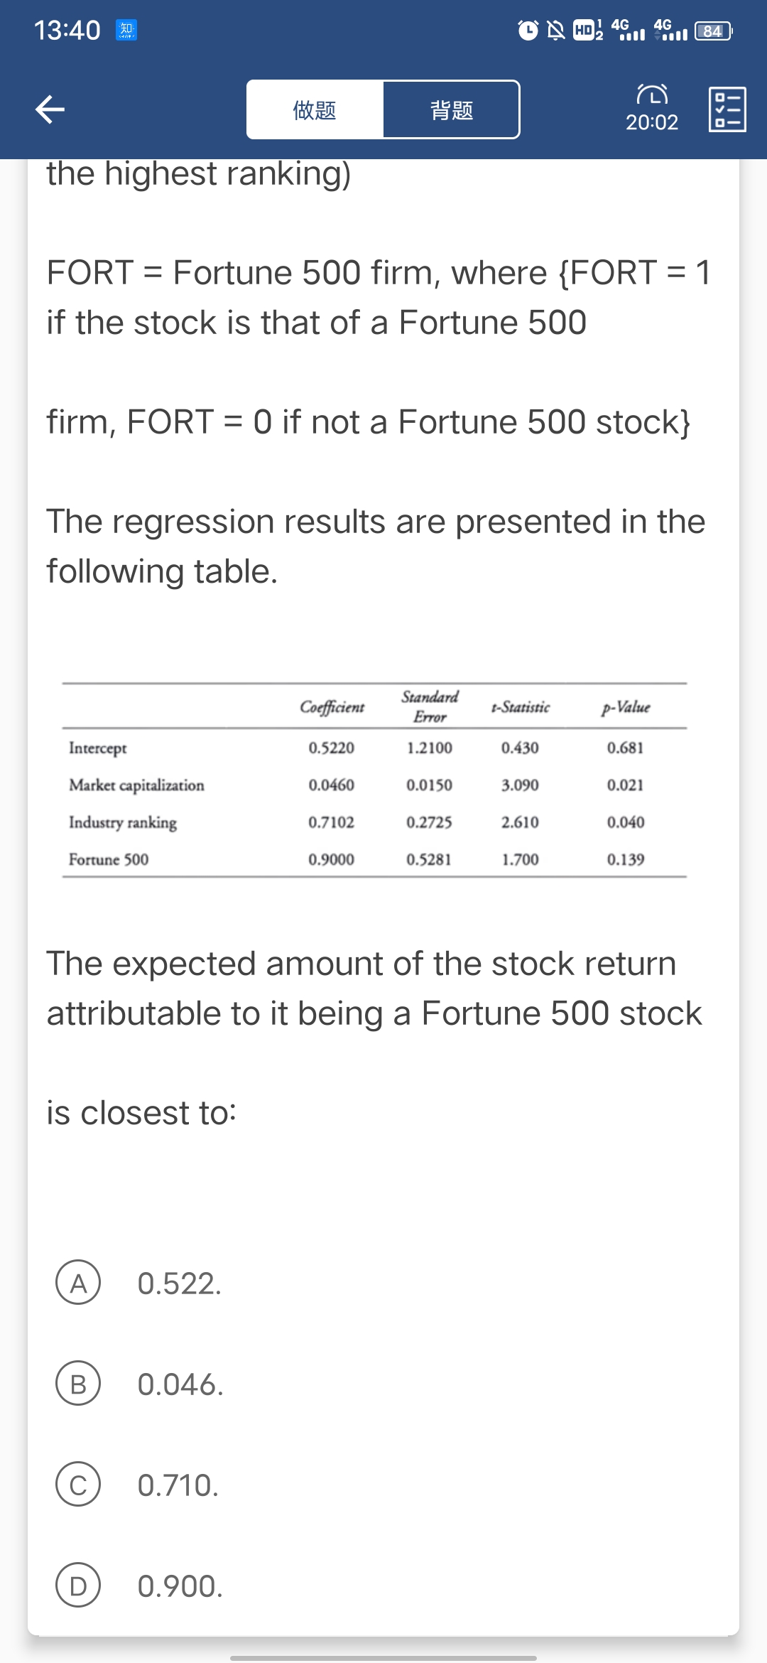Tap the bottom home gesture bar
The width and height of the screenshot is (767, 1663).
coord(383,1657)
